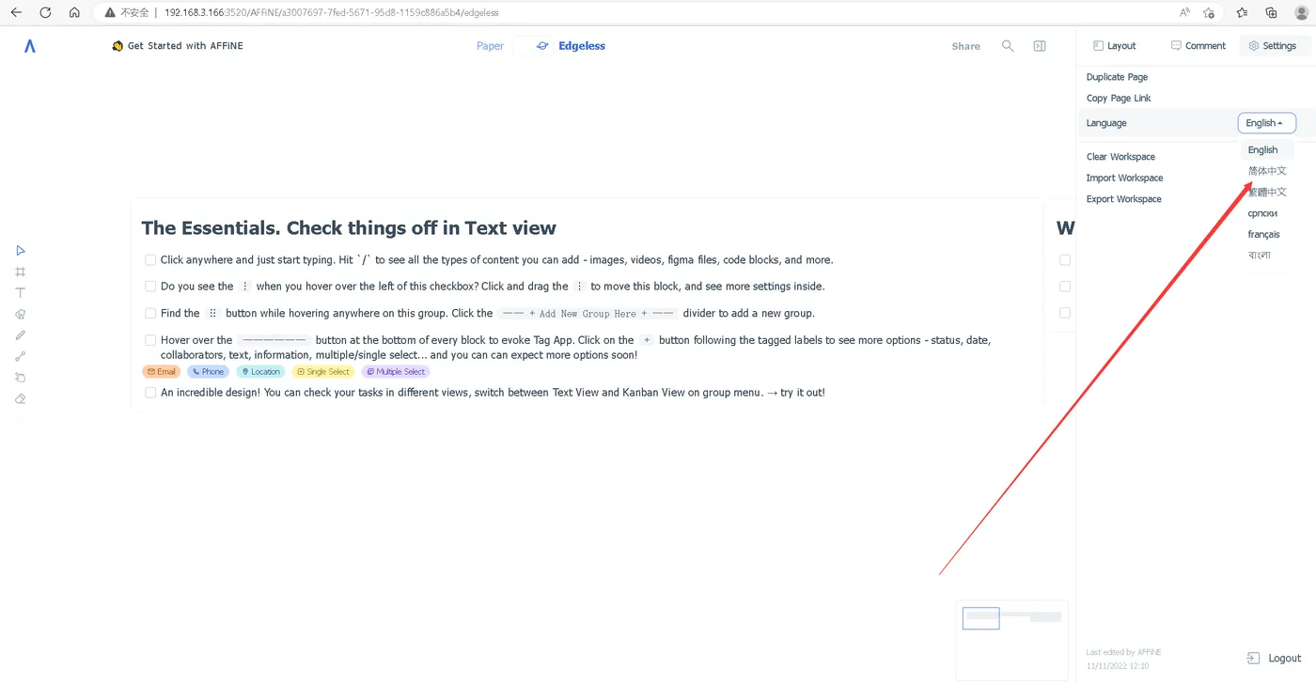Click the purple Multiple Select tag
The image size is (1316, 684).
(x=395, y=372)
